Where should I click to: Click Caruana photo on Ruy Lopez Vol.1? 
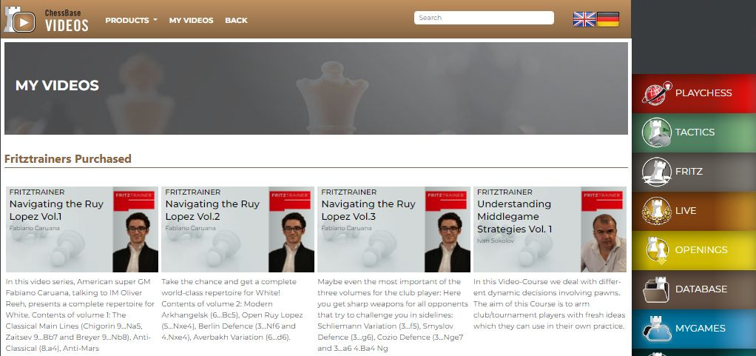point(135,242)
